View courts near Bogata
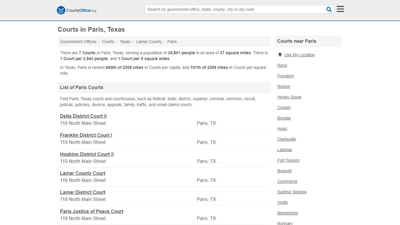Screen dimensions: 400x225 click(284, 118)
